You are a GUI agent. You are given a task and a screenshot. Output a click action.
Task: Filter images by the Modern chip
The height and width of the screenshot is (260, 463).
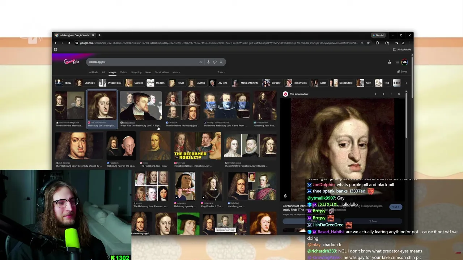[156, 83]
